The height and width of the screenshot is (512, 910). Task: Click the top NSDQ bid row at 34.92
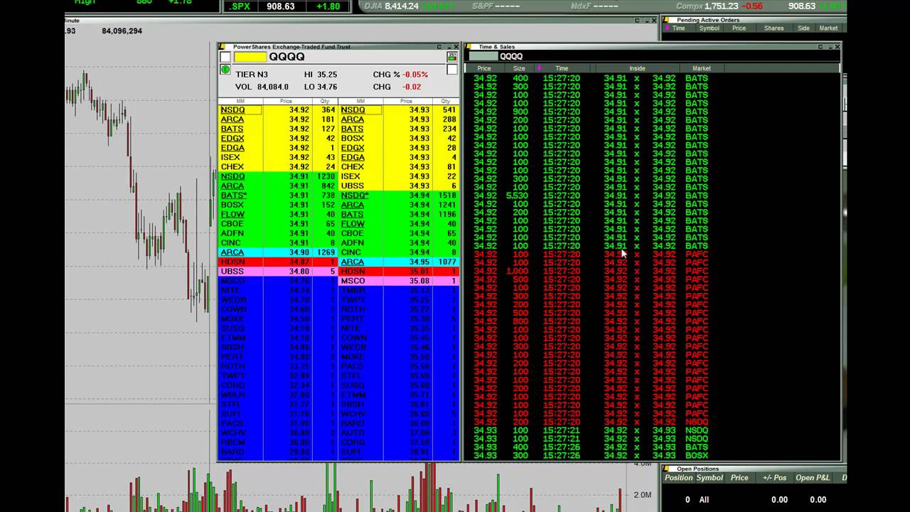[x=278, y=110]
